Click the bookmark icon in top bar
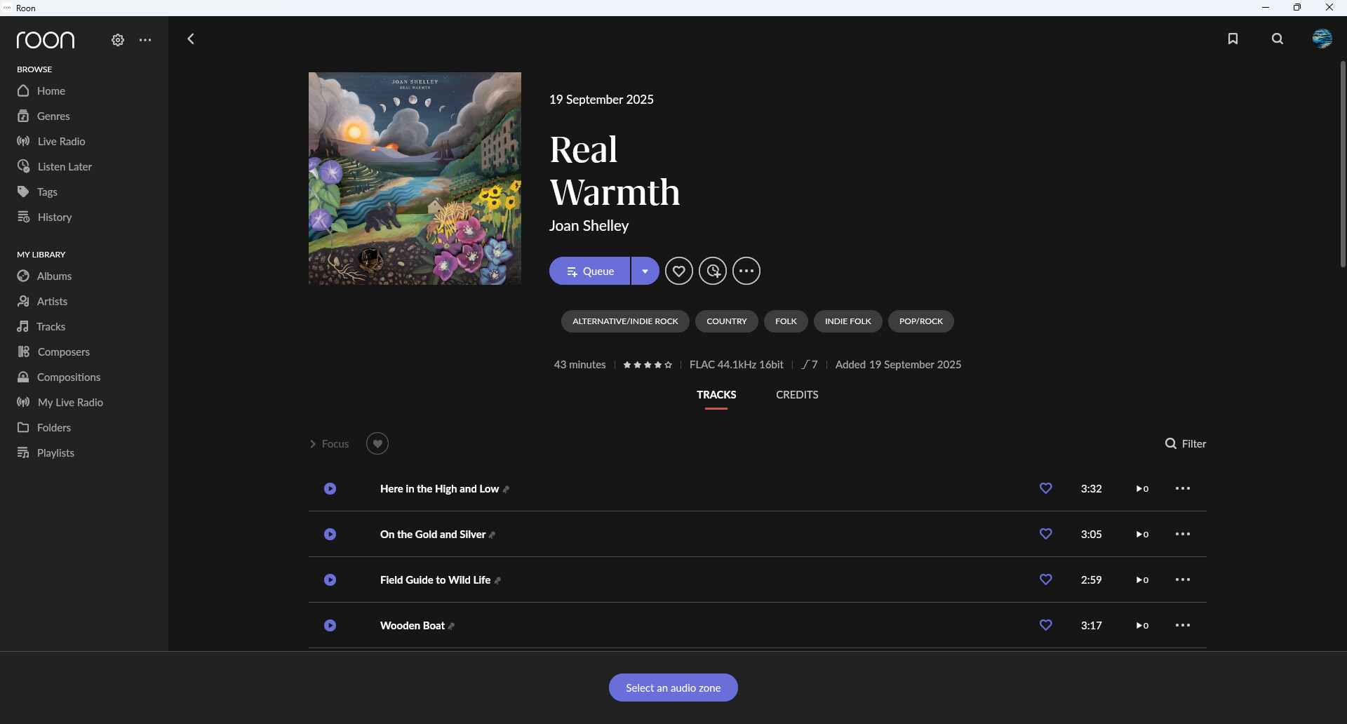This screenshot has height=724, width=1347. [1233, 39]
